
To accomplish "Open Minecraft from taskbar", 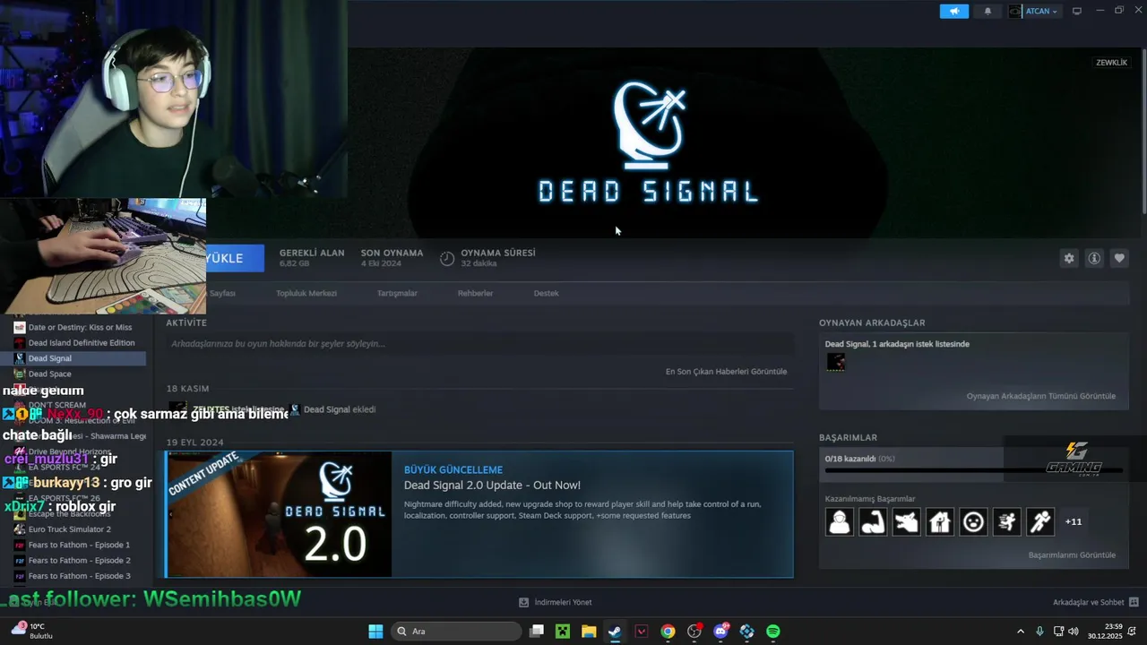I will [563, 631].
